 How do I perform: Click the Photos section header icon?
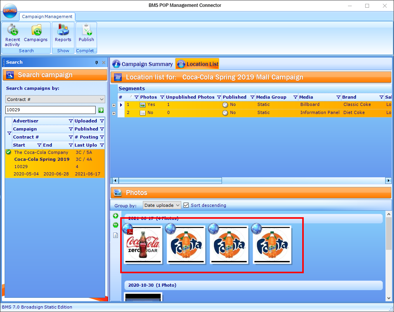pos(118,193)
